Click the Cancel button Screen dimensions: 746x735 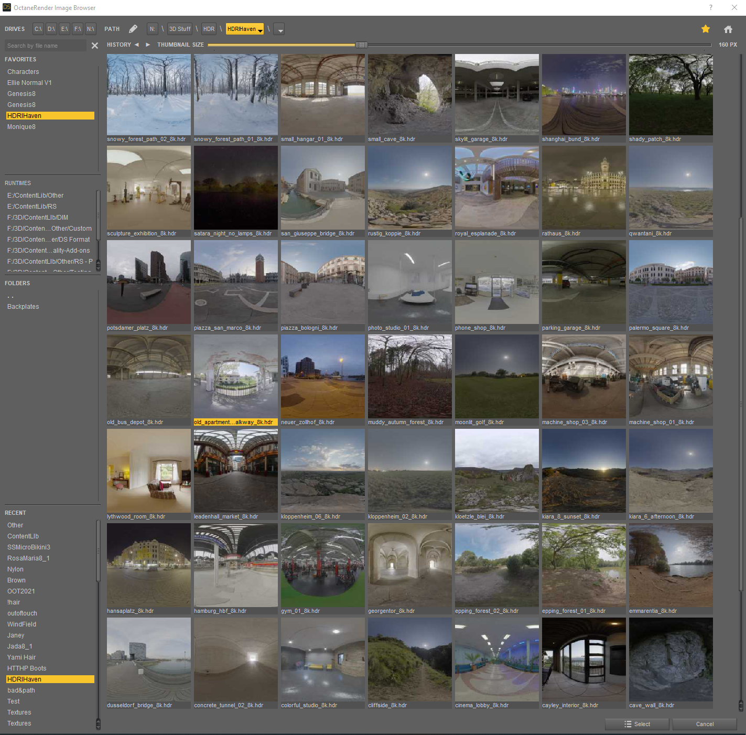pyautogui.click(x=705, y=724)
